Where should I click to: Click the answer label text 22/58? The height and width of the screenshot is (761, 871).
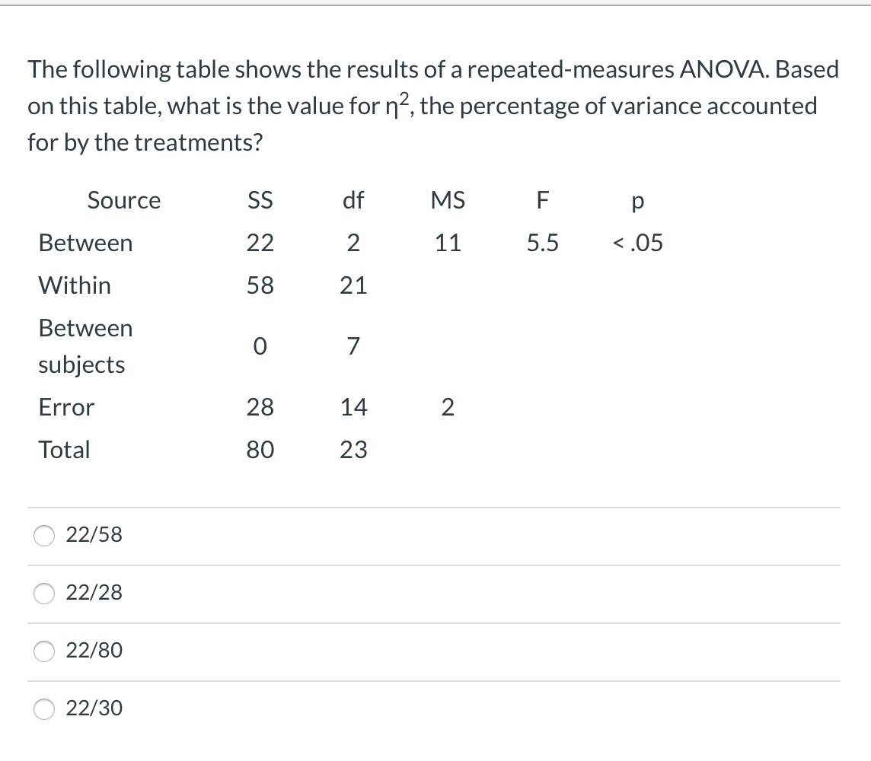coord(94,535)
